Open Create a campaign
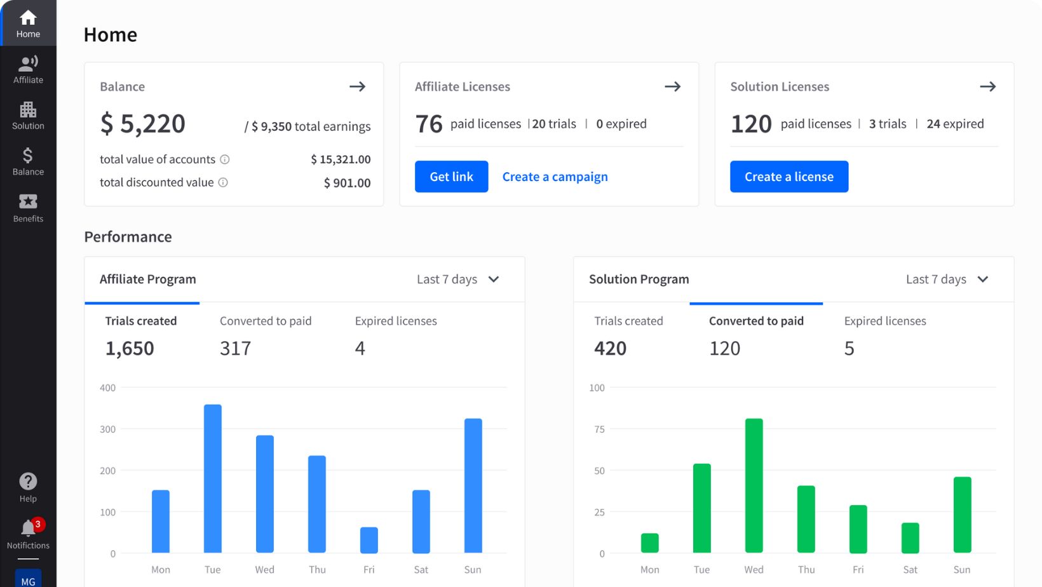The height and width of the screenshot is (587, 1042). pos(555,177)
